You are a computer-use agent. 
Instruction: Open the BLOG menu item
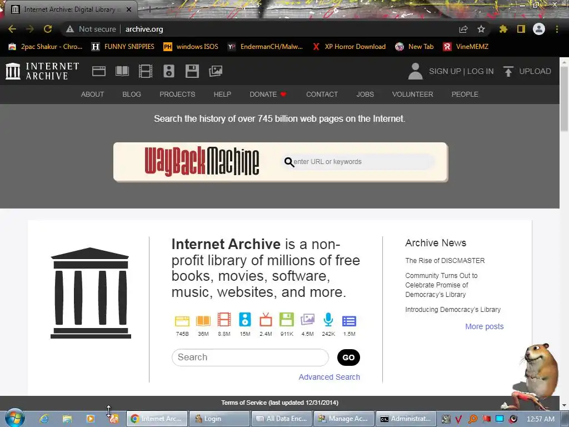point(131,95)
